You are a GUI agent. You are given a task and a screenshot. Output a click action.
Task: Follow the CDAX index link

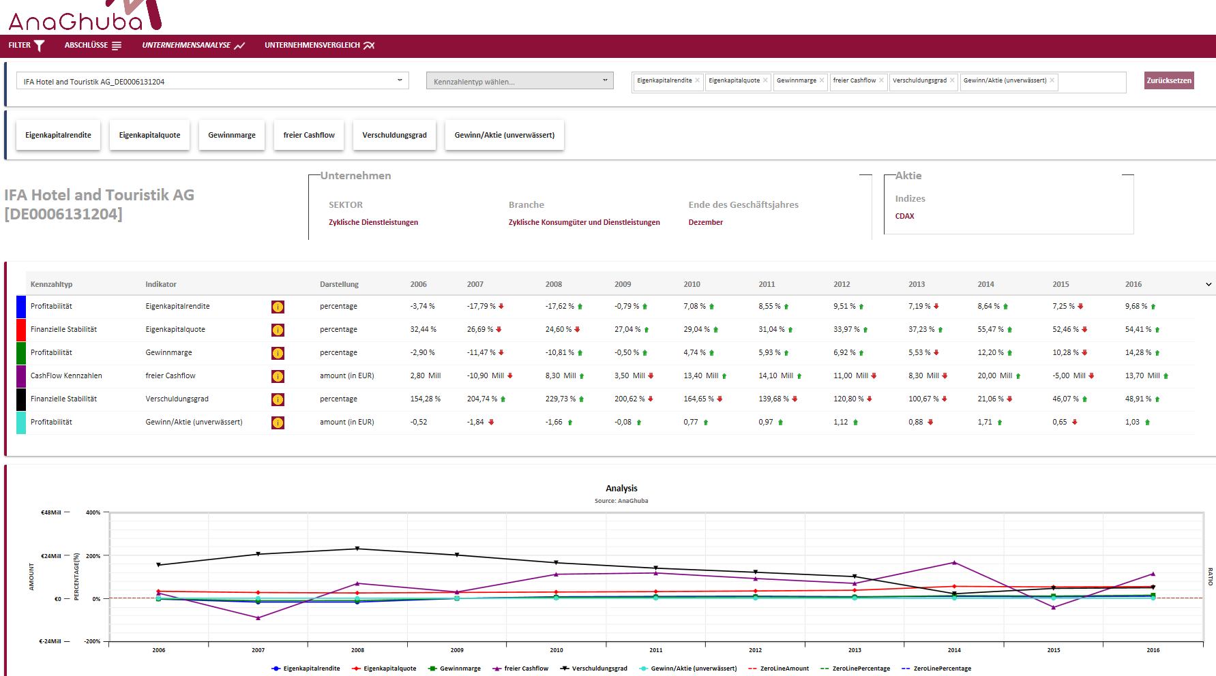[x=904, y=216]
